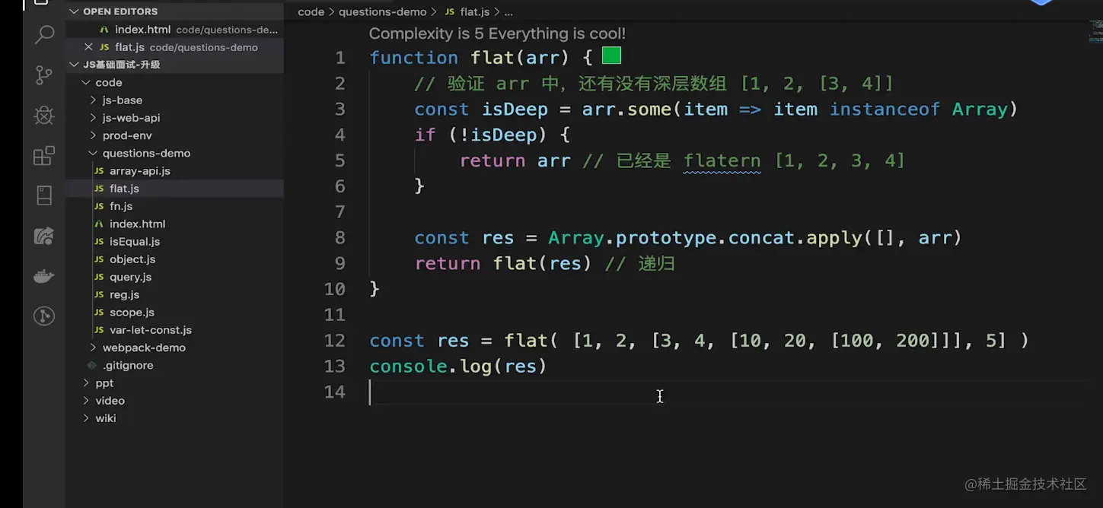Collapse the JS基础面试-升级 workspace section
The image size is (1103, 508).
[75, 65]
